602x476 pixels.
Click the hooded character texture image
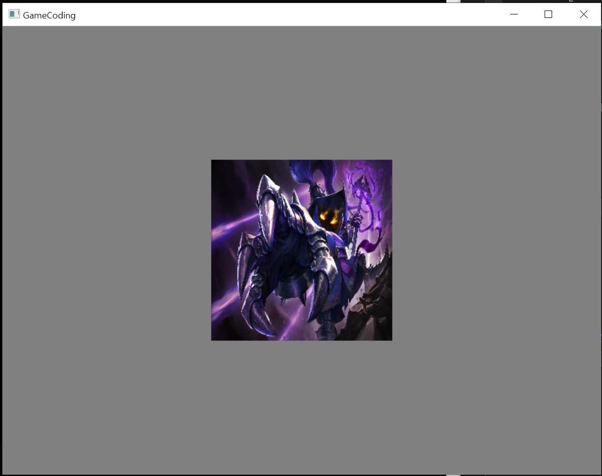(302, 250)
